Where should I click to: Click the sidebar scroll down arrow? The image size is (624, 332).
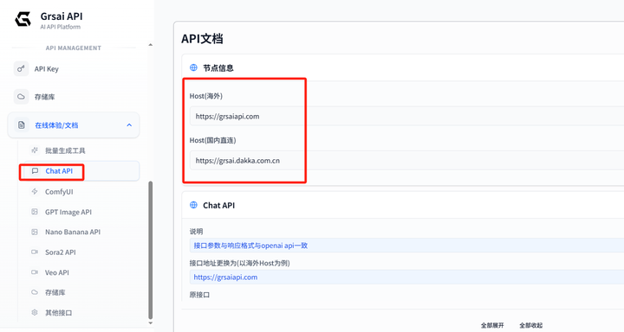151,322
